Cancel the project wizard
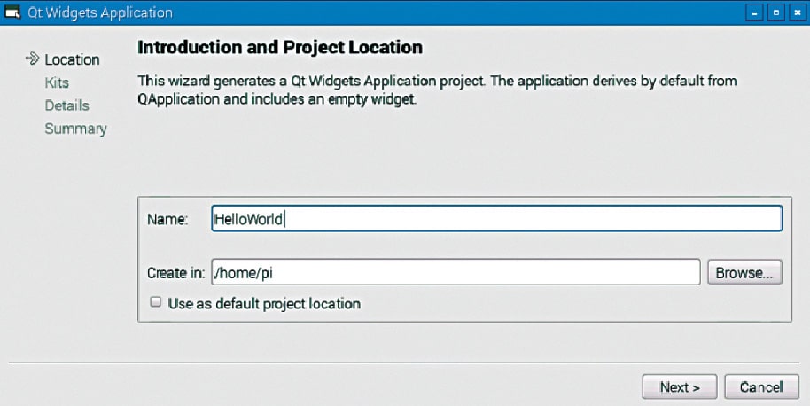The width and height of the screenshot is (810, 406). 761,386
